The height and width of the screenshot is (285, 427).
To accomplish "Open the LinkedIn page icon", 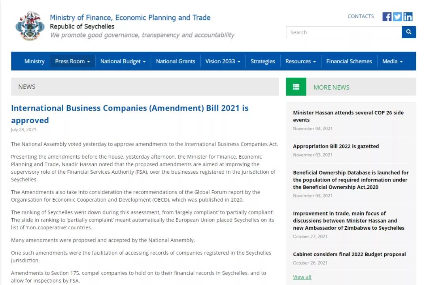I will pos(408,17).
